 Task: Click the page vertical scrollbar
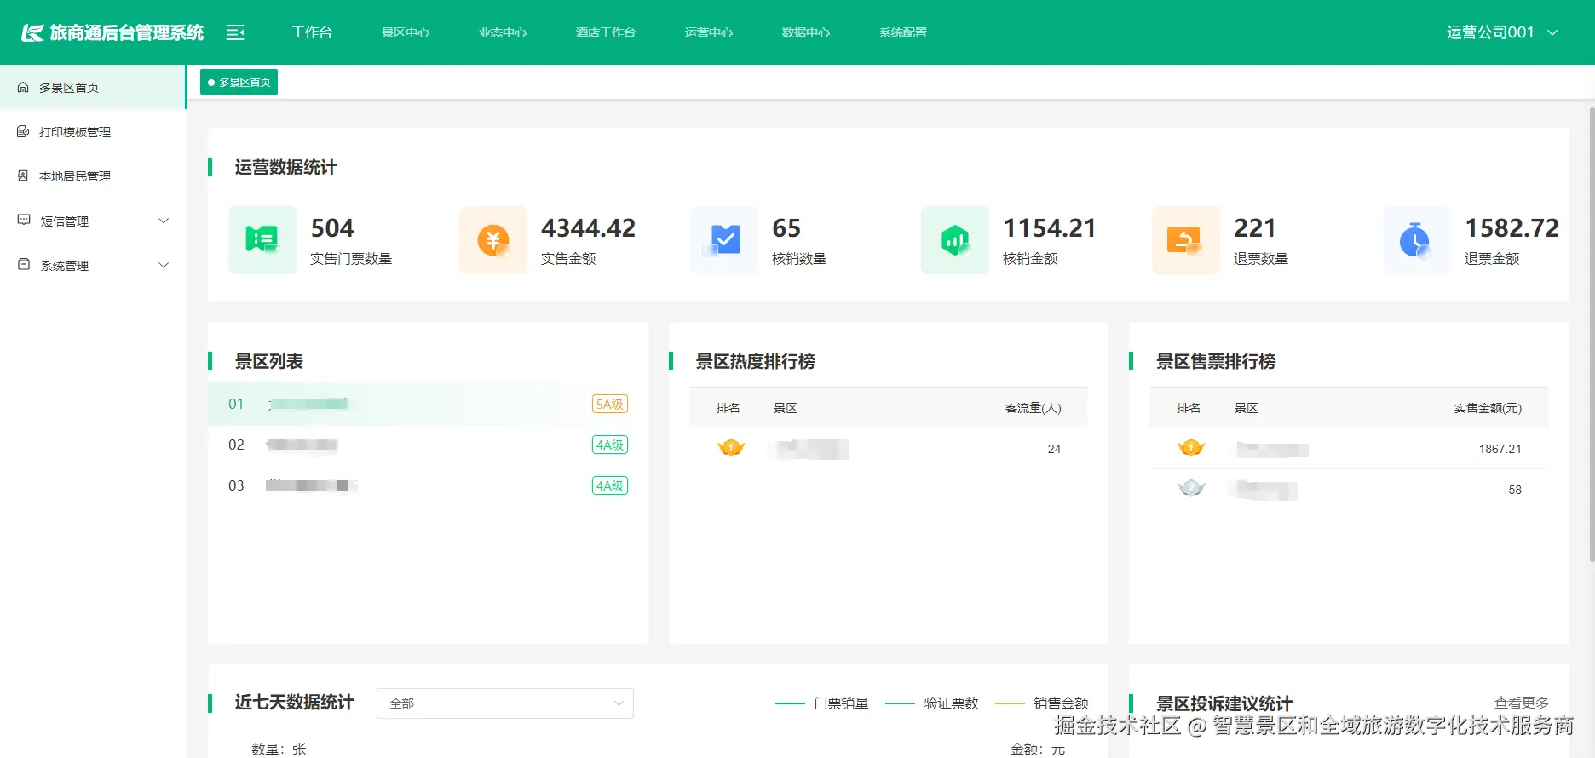[1592, 335]
